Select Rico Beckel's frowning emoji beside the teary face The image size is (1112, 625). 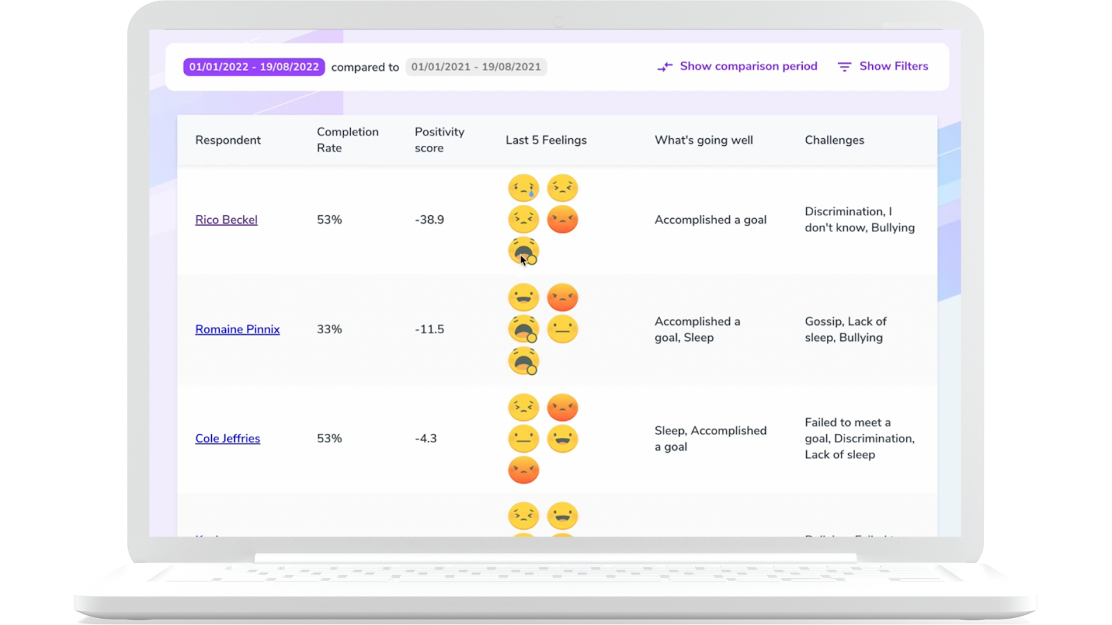tap(562, 188)
